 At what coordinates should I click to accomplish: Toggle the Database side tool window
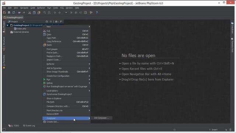click(232, 28)
